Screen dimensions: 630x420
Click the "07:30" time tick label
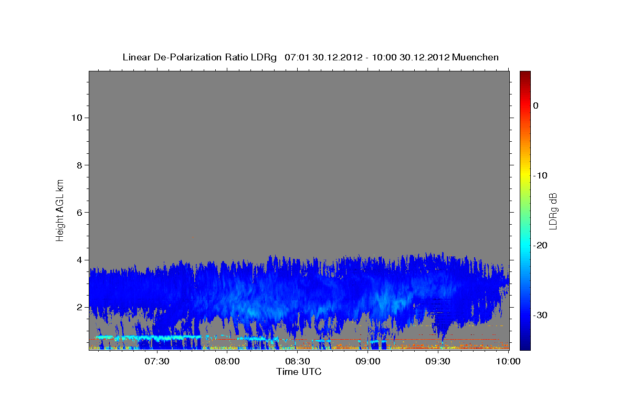click(157, 361)
